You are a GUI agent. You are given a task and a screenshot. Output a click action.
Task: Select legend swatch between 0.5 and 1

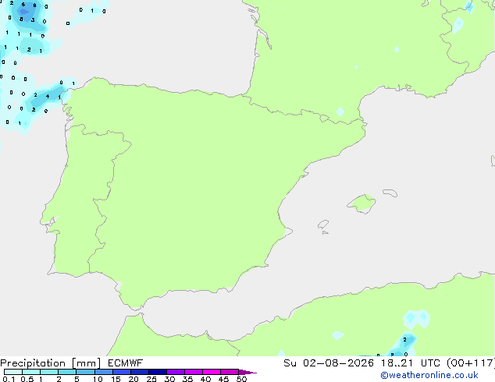coord(31,372)
